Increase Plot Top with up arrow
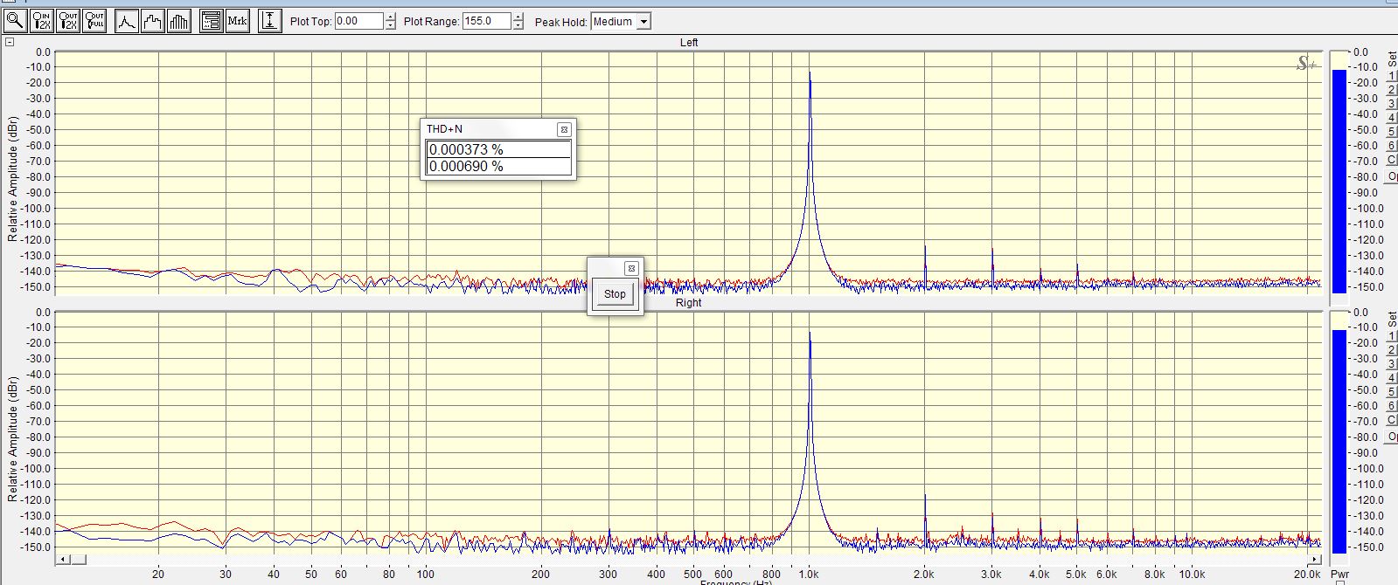Viewport: 1398px width, 585px height. (x=390, y=17)
